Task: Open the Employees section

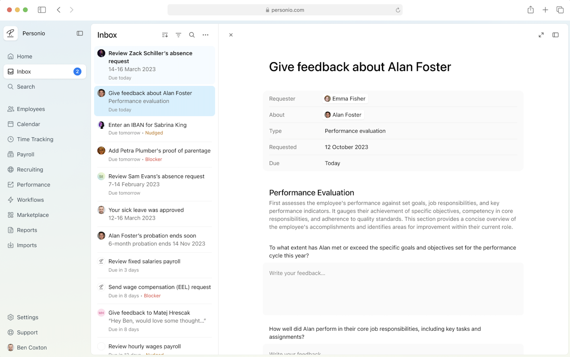Action: [45, 109]
